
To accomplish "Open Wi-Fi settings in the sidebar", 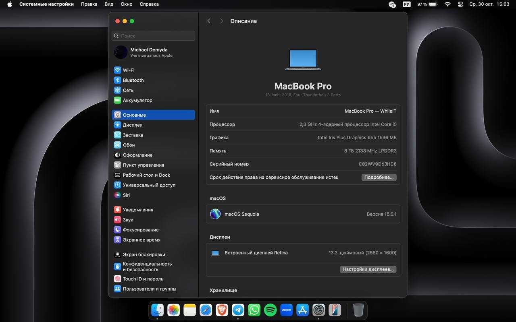I will [x=153, y=70].
